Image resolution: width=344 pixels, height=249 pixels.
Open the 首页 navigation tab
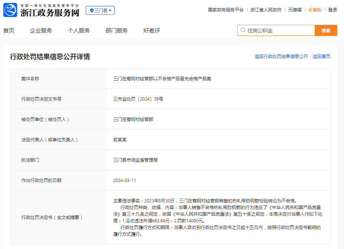click(9, 31)
